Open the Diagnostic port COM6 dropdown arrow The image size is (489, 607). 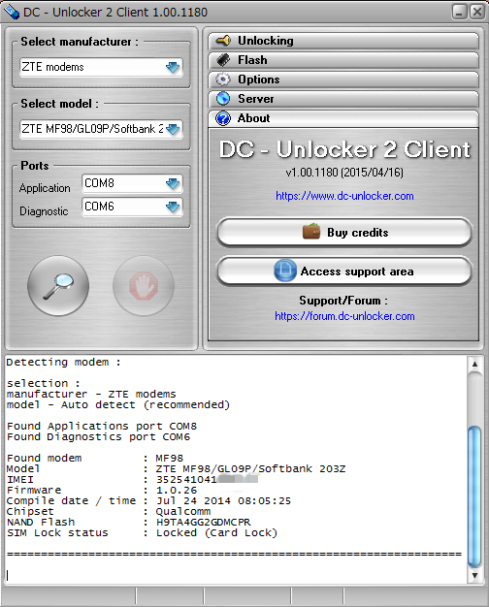tap(173, 207)
